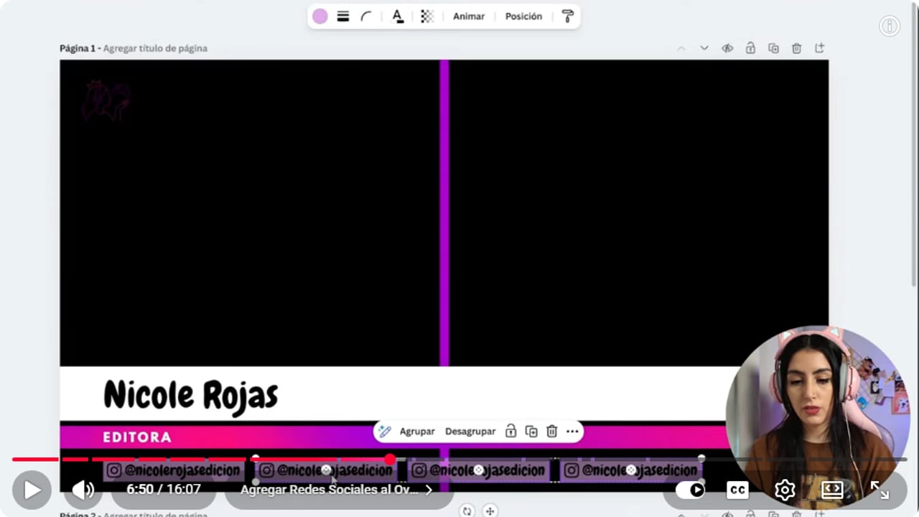Open the text color tool
This screenshot has width=919, height=517.
pyautogui.click(x=398, y=17)
